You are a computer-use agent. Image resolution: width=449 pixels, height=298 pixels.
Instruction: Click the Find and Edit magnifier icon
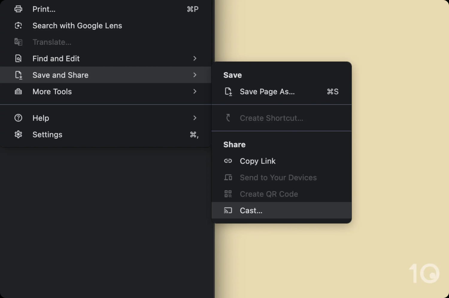click(18, 59)
